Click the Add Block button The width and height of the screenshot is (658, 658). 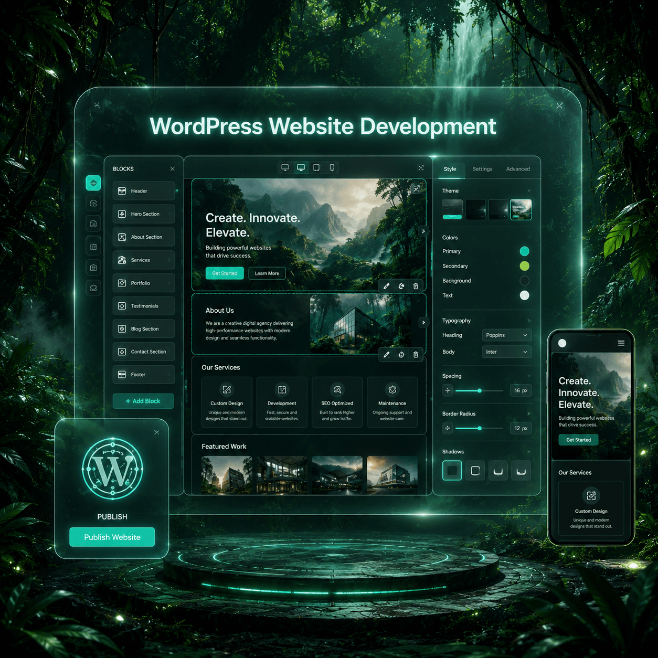point(143,401)
